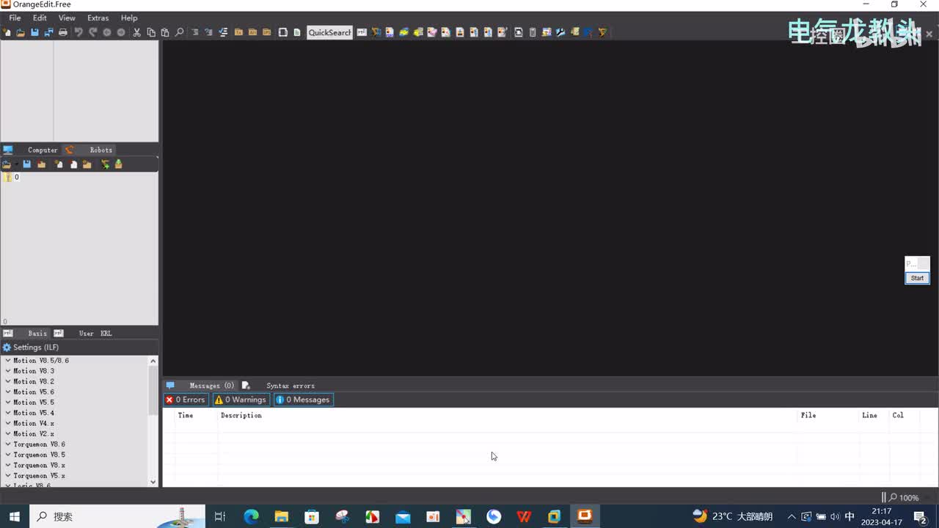
Task: Click the box with green arrow icon
Action: 118,164
